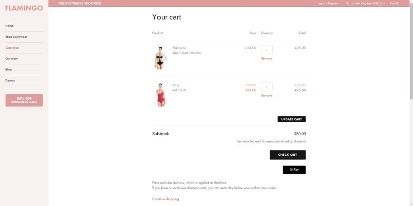Expand the United Kingdom (GBP £) currency selector
The width and height of the screenshot is (413, 206).
click(x=368, y=3)
